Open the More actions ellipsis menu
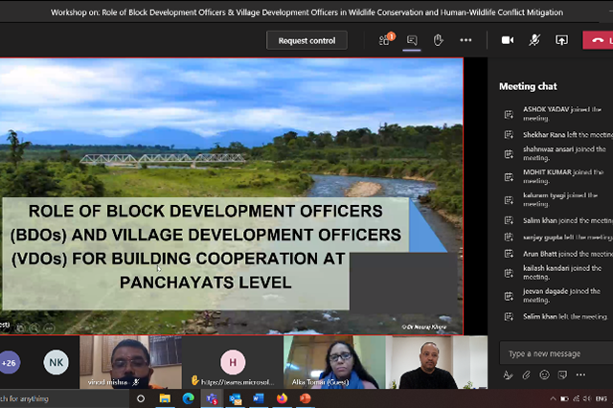The image size is (613, 408). (465, 40)
